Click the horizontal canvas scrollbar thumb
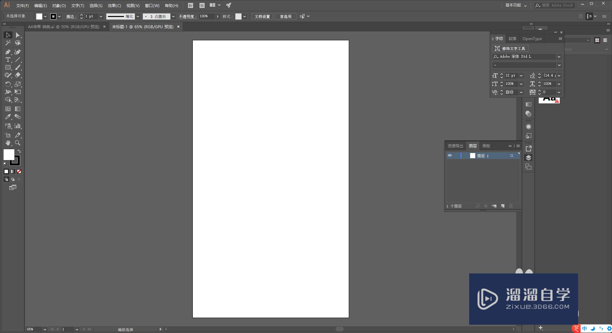 (339, 329)
